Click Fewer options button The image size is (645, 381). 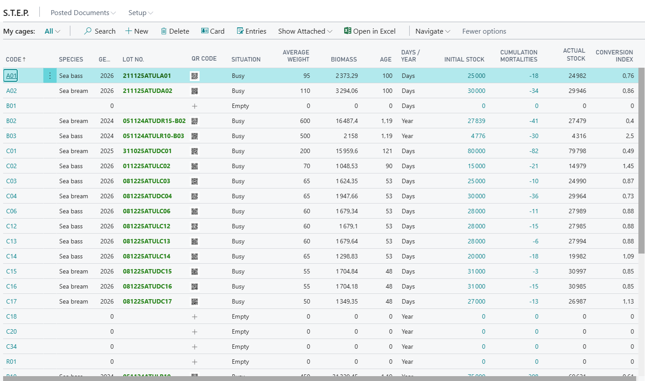click(484, 31)
